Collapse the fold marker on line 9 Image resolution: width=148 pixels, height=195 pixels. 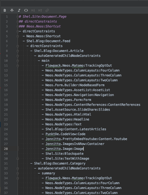(18, 56)
